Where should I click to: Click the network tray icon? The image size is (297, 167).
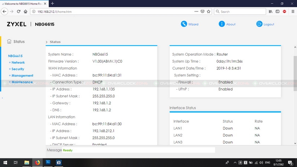click(x=256, y=163)
